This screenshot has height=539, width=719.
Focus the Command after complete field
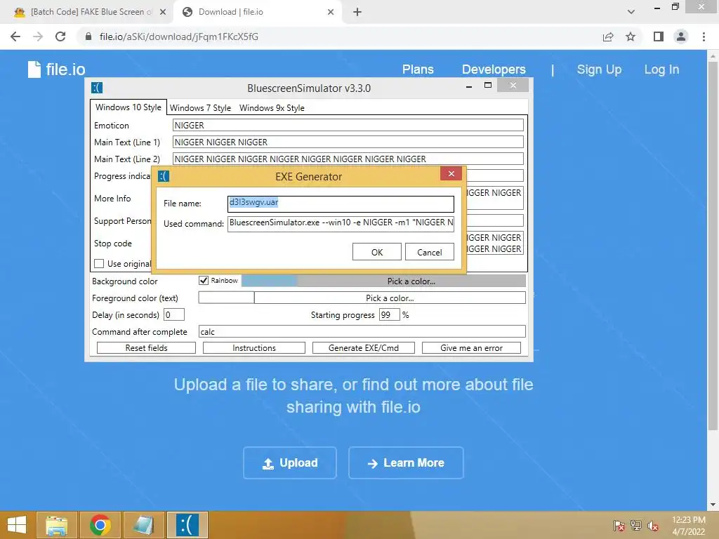point(362,331)
